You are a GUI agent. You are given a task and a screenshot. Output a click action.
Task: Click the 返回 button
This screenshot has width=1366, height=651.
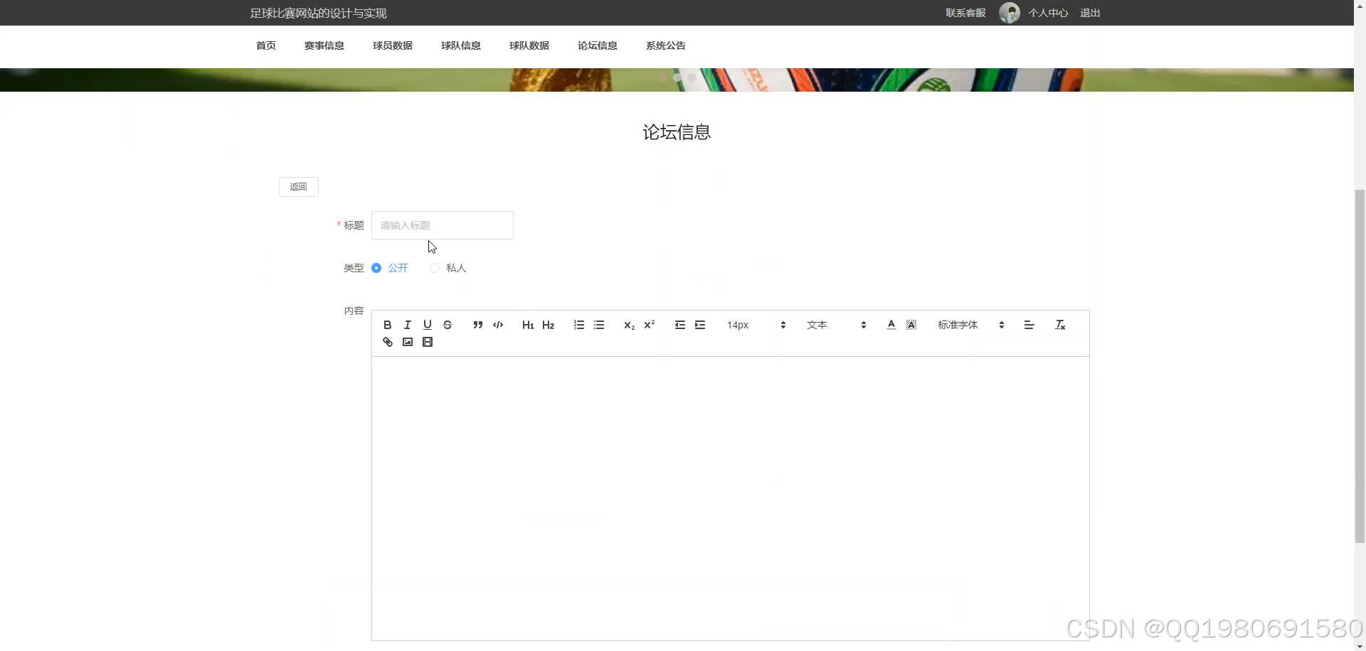tap(298, 186)
